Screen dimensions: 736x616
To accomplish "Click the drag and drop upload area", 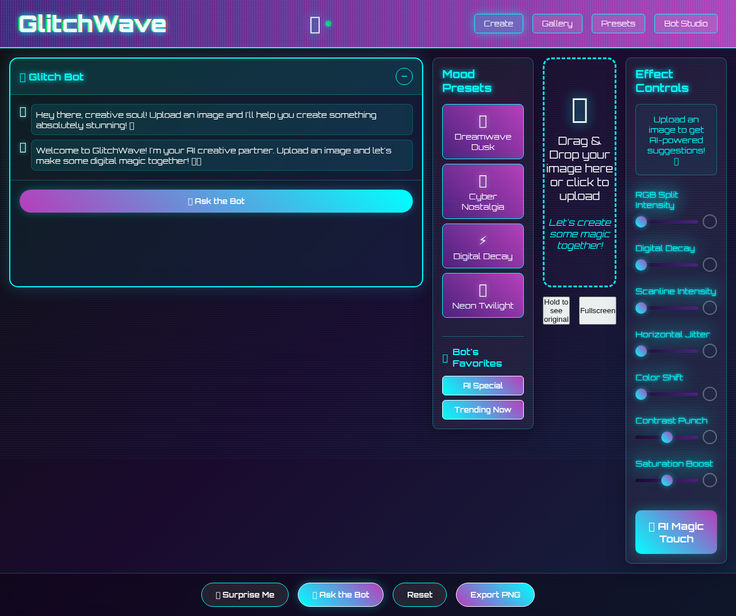I will [x=579, y=172].
